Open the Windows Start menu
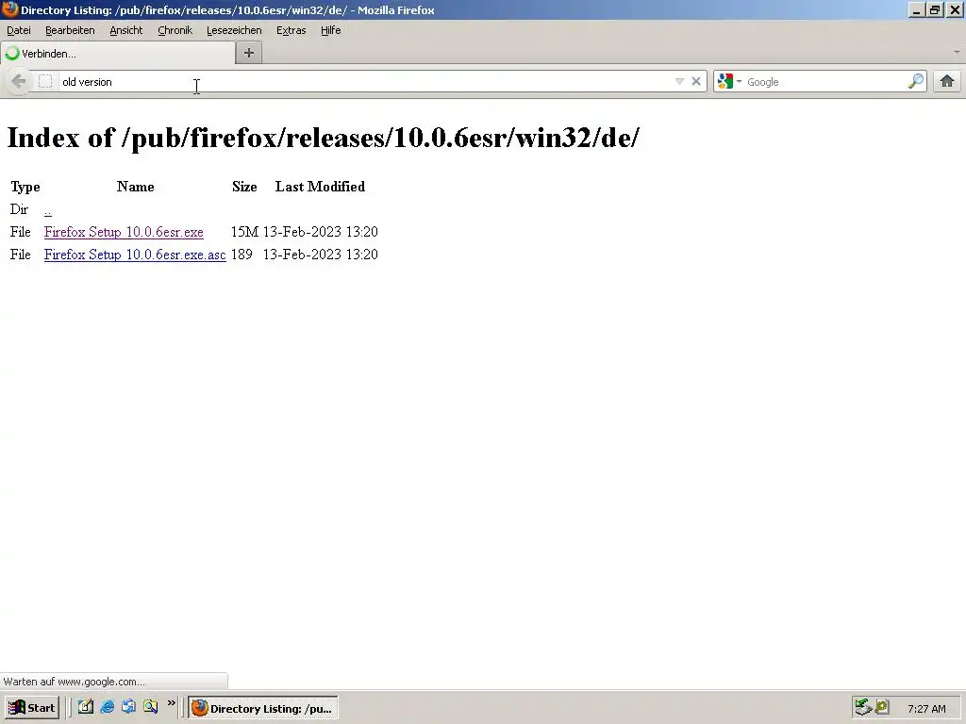The width and height of the screenshot is (966, 724). coord(31,707)
